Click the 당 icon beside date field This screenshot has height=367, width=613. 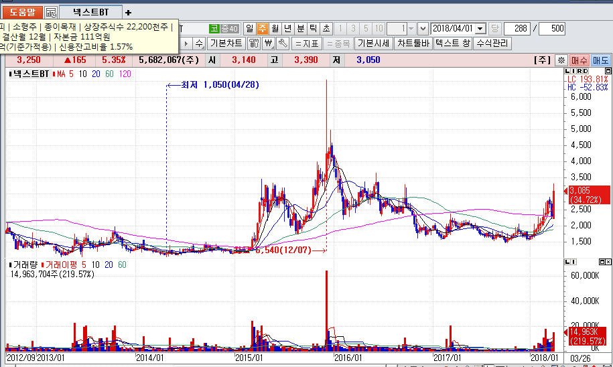pyautogui.click(x=495, y=28)
